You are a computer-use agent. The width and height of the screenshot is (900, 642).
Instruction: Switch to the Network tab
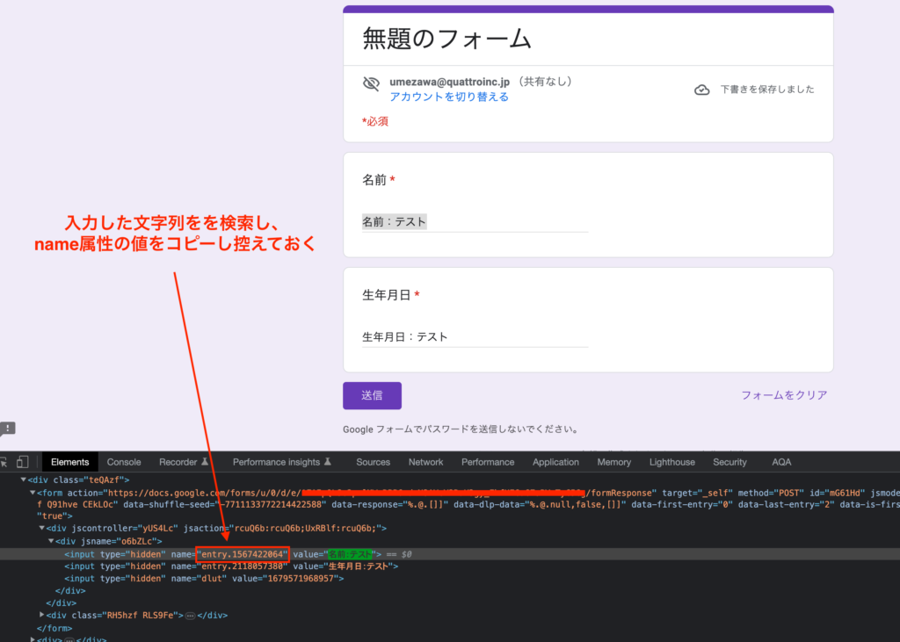[x=426, y=462]
